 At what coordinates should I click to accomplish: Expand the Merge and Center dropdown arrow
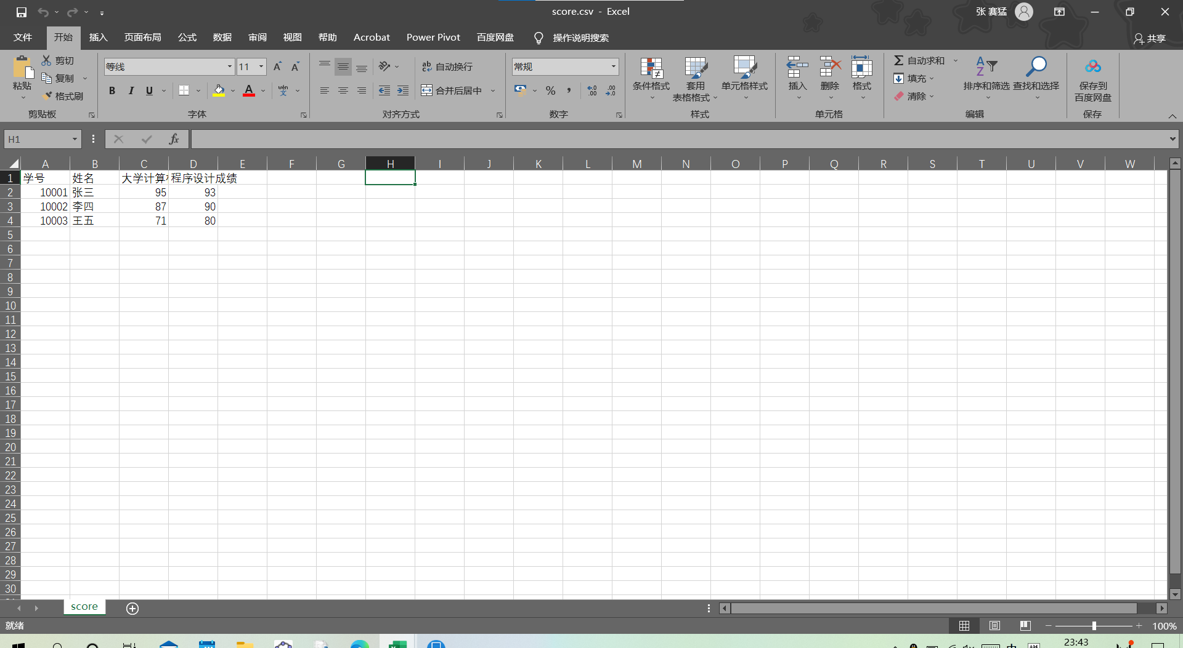click(x=493, y=90)
